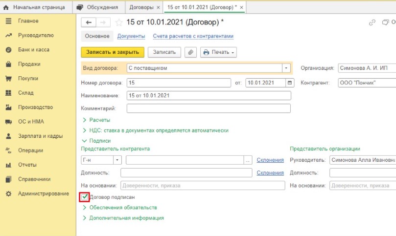Screen dimensions: 396x236
Task: Click Записать и закрыть button
Action: click(x=112, y=52)
